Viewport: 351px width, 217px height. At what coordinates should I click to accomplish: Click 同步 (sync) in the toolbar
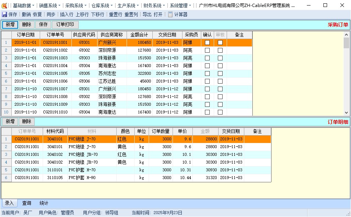point(51,15)
